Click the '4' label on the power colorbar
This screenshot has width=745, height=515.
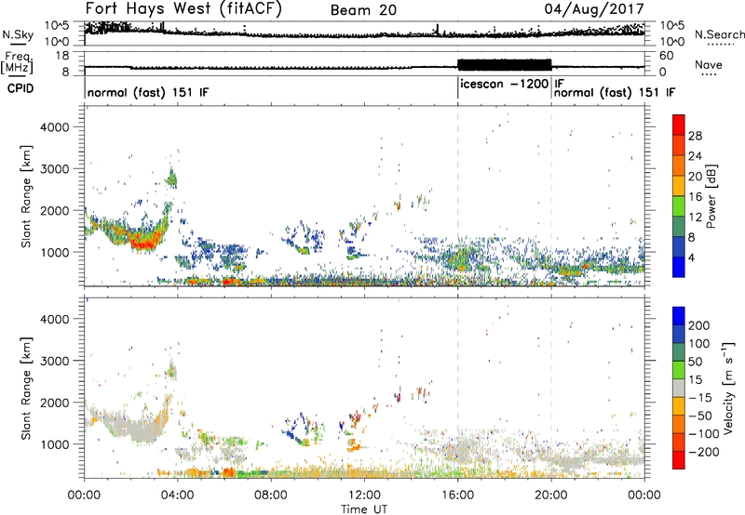tap(692, 257)
